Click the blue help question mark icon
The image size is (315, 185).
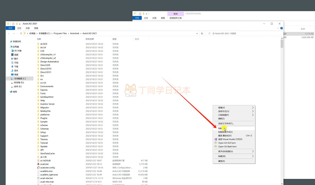(281, 28)
